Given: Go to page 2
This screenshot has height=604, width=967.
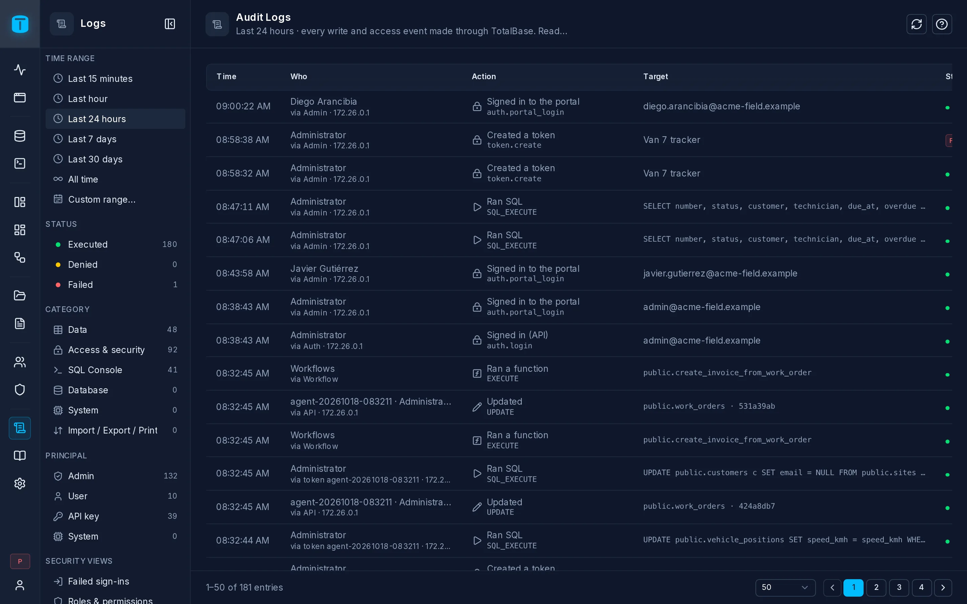Looking at the screenshot, I should (876, 587).
